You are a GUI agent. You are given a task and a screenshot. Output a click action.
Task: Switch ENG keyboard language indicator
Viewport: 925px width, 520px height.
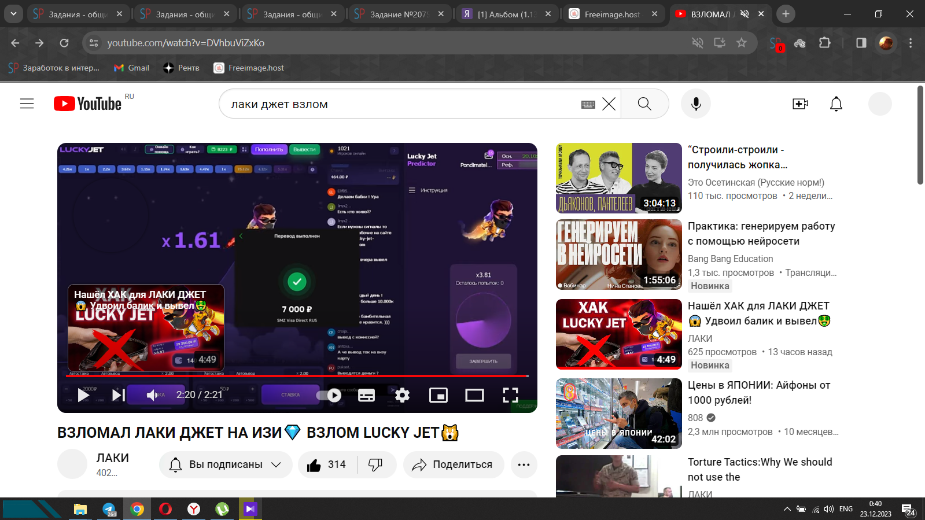846,509
